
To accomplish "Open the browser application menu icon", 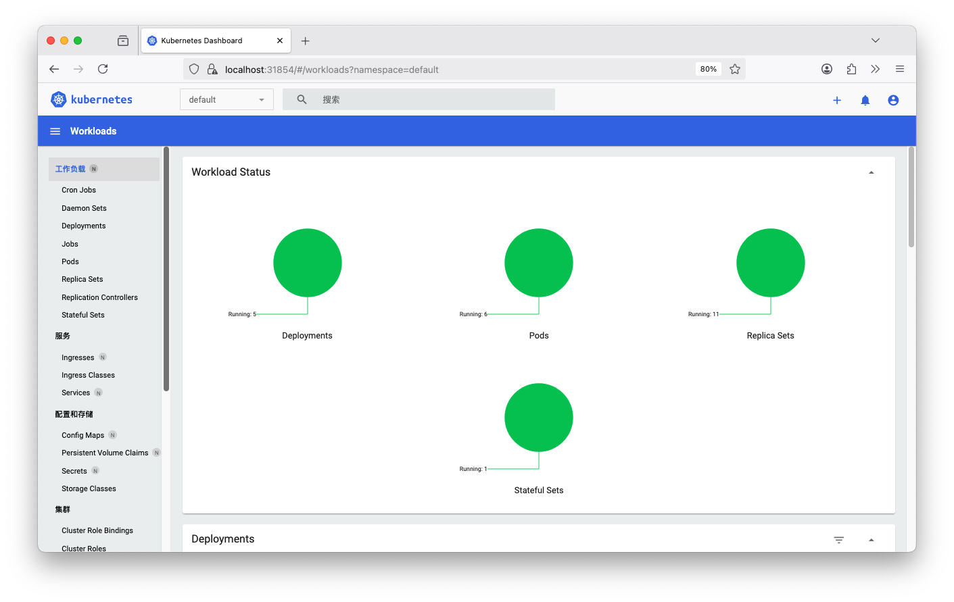I will pos(900,69).
